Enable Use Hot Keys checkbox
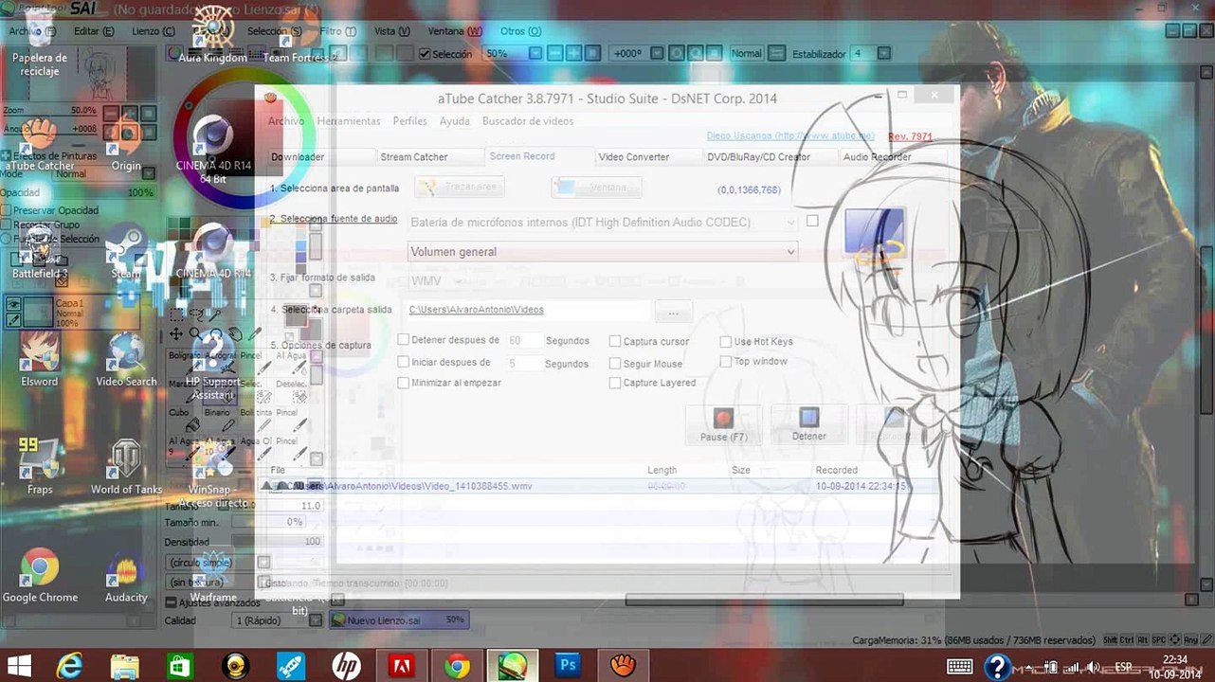This screenshot has width=1215, height=682. [726, 341]
